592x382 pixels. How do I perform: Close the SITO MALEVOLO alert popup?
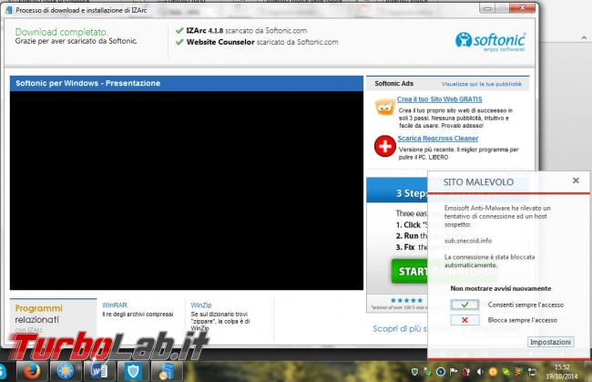[576, 181]
